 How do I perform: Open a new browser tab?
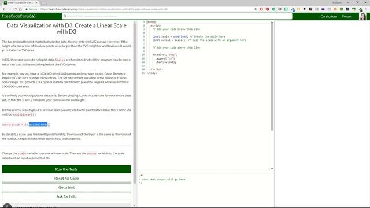(43, 3)
